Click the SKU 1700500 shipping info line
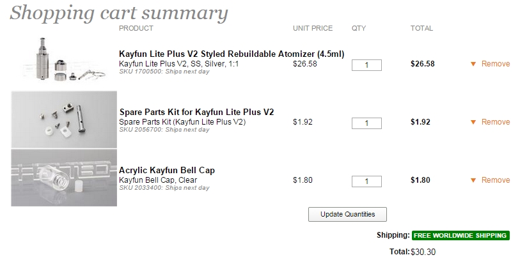Screen dimensions: 527x262 (164, 72)
